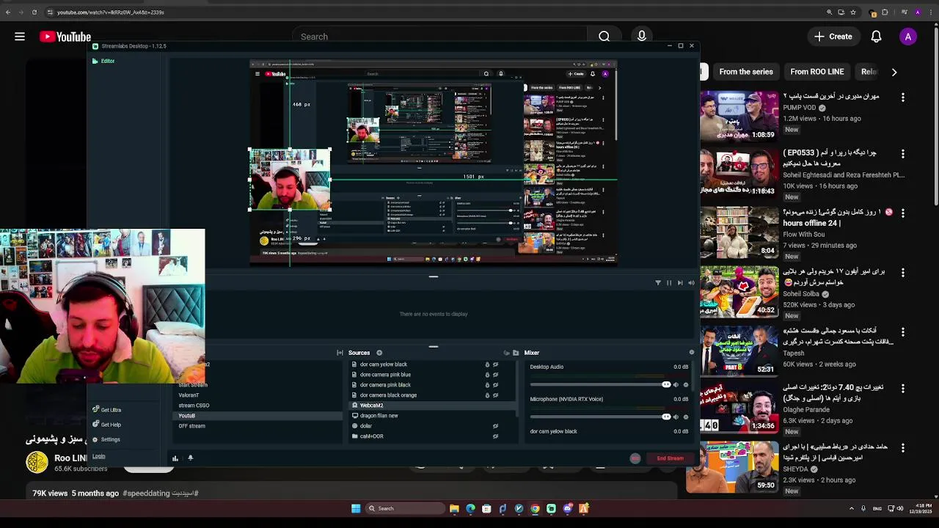The image size is (939, 528).
Task: Adjust the Desktop Audio volume slider
Action: point(599,385)
